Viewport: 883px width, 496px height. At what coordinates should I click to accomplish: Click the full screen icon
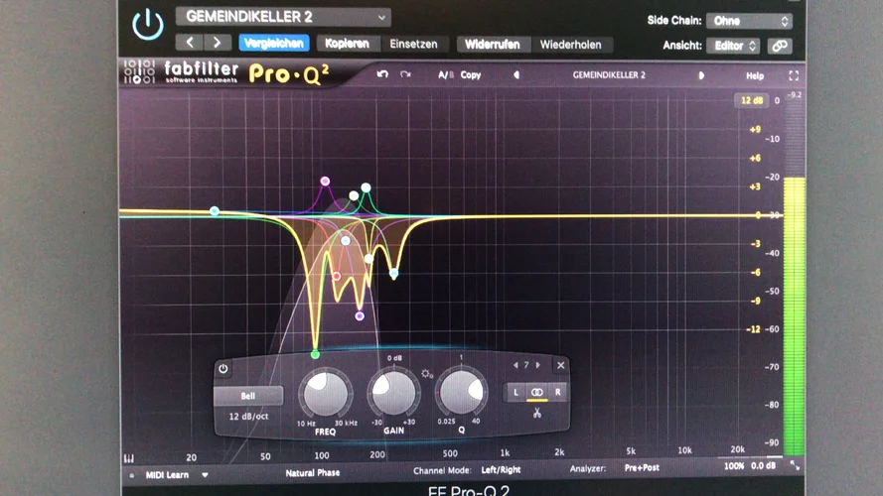coord(794,75)
